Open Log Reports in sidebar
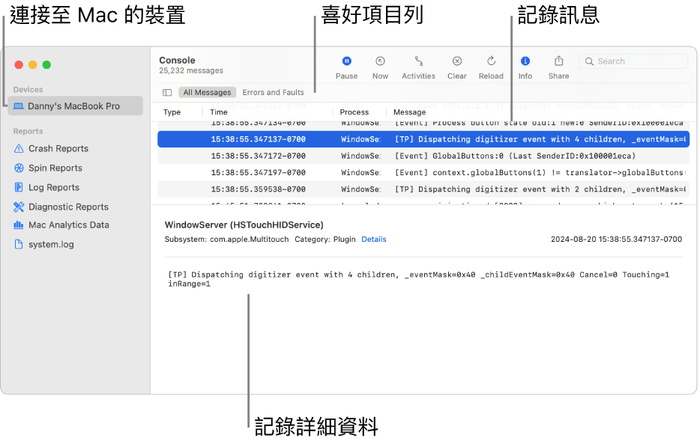 54,187
